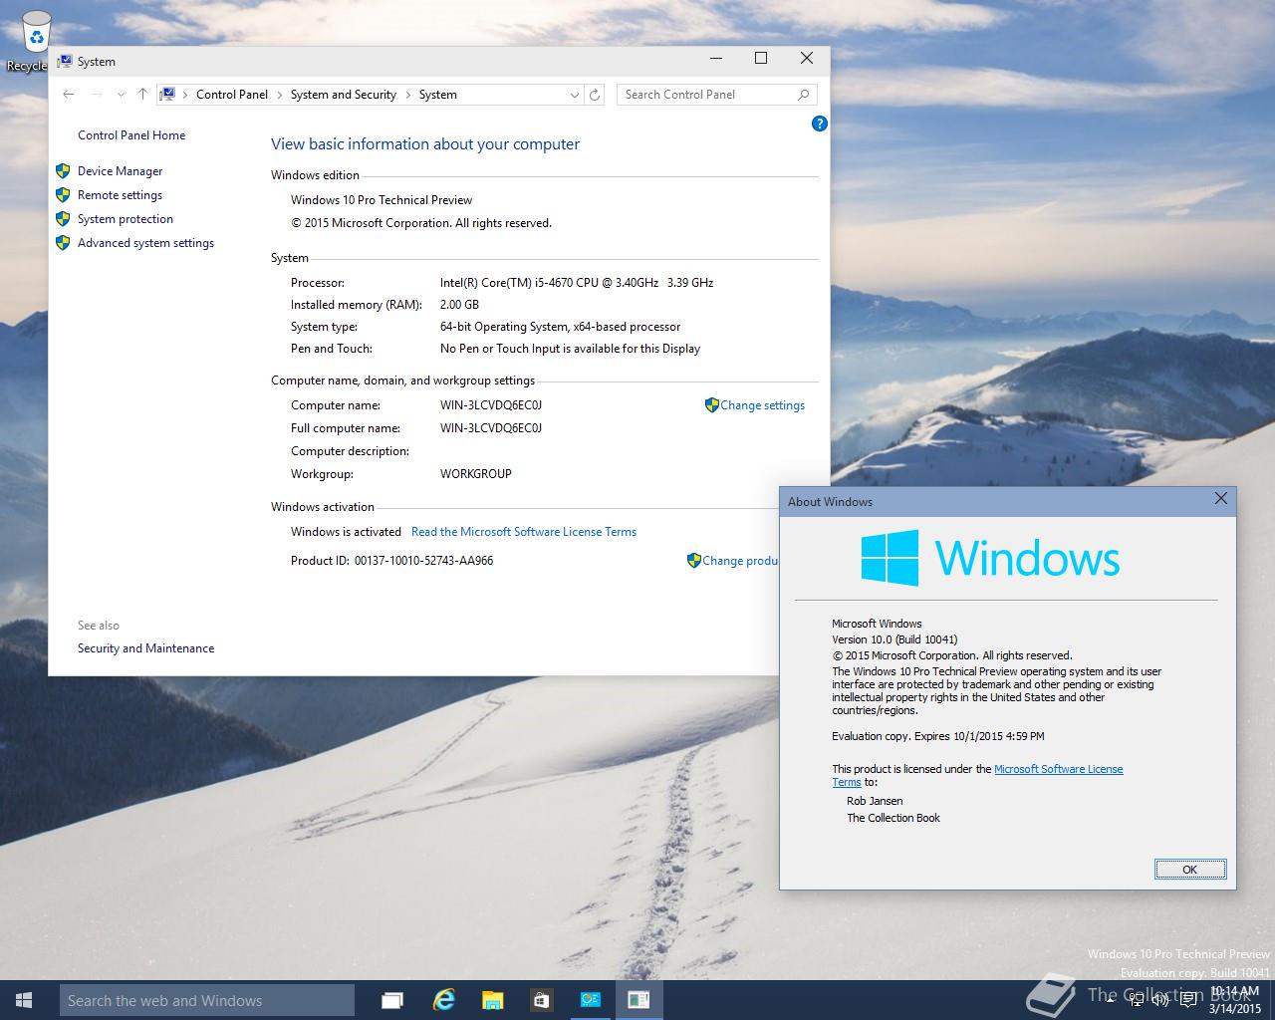This screenshot has height=1020, width=1275.
Task: Click shield icon beside Advanced system settings
Action: (63, 243)
